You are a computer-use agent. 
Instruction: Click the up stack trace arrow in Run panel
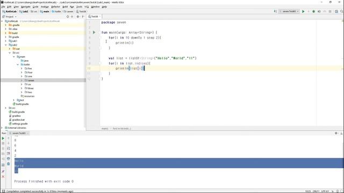pos(9,138)
